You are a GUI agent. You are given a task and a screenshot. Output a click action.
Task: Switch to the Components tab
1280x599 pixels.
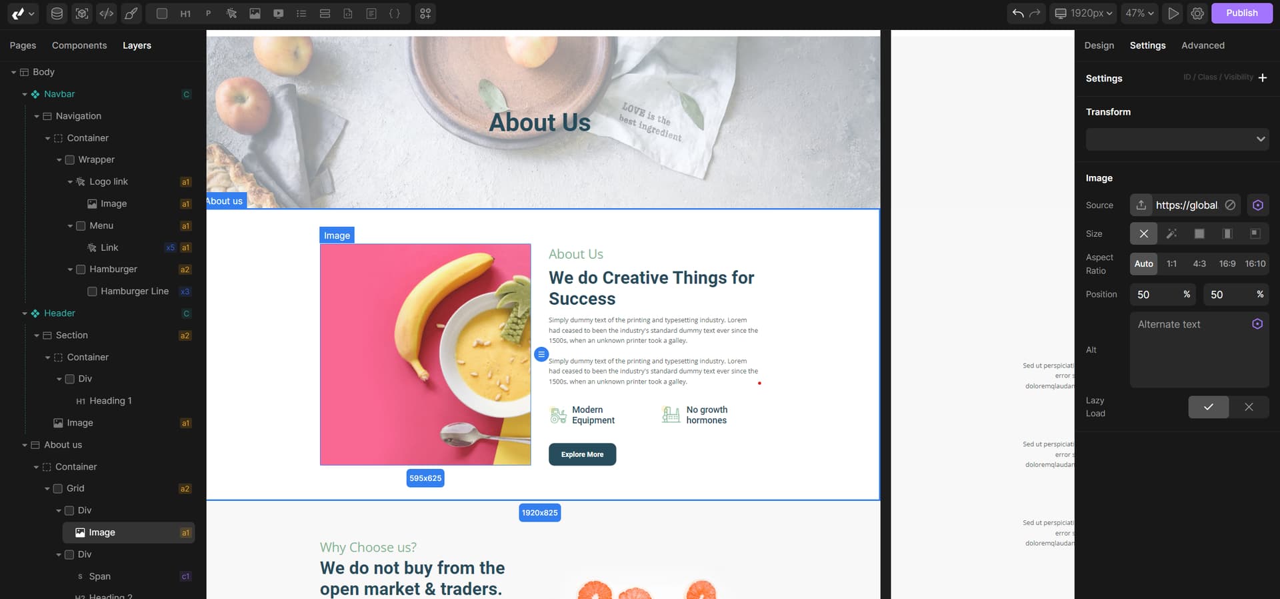coord(79,45)
